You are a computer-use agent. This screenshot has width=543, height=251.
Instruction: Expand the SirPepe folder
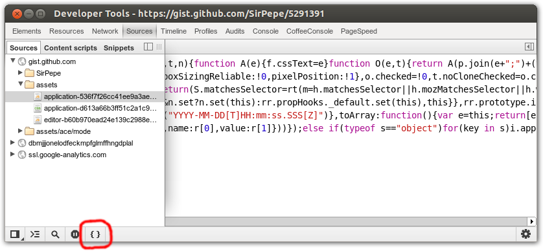(21, 73)
